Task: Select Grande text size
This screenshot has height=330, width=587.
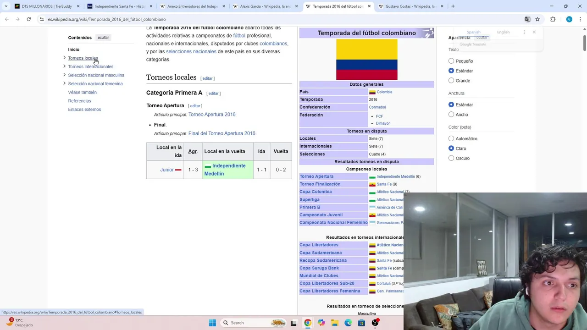Action: click(451, 81)
